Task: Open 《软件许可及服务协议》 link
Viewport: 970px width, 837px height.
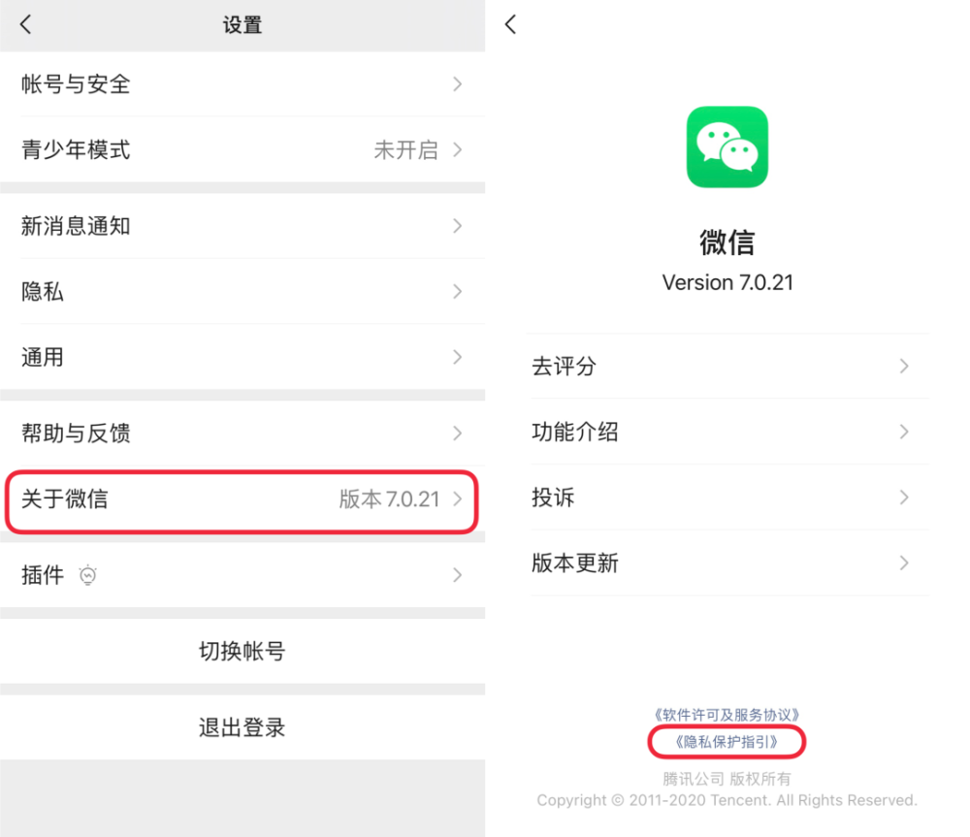Action: [727, 715]
